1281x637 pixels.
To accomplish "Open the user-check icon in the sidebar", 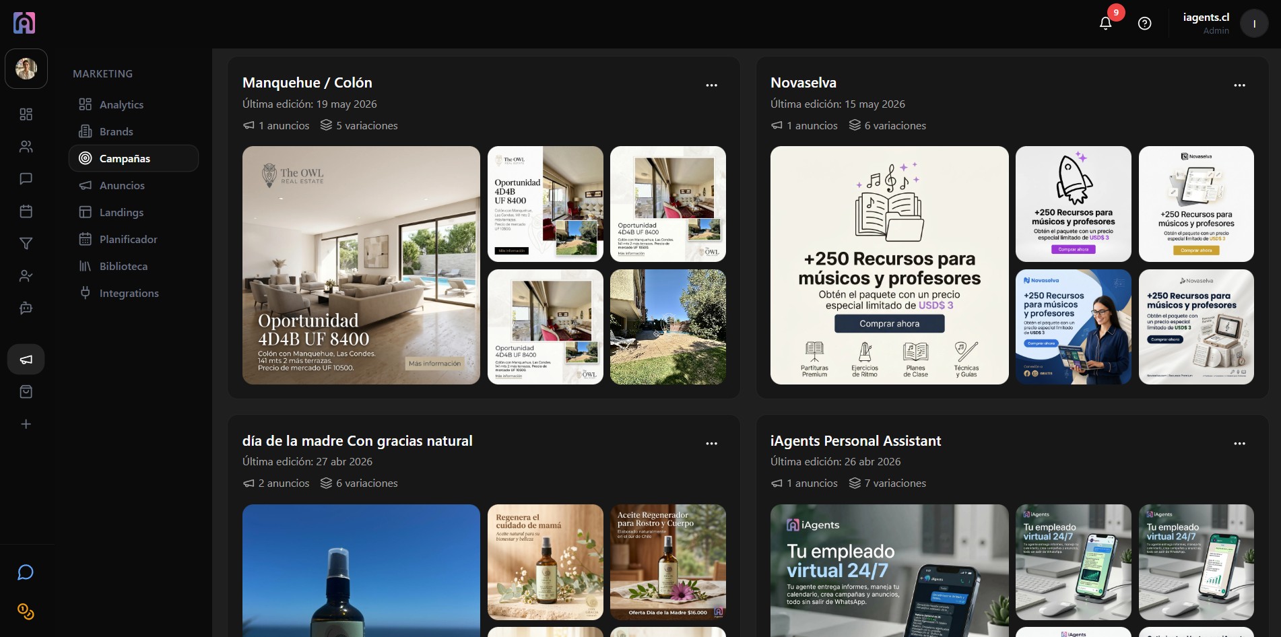I will tap(26, 276).
